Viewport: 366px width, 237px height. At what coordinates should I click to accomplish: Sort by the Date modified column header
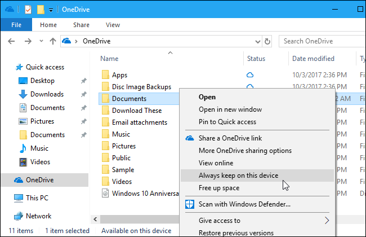click(313, 59)
